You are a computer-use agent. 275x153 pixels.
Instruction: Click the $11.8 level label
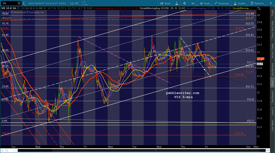click(251, 99)
